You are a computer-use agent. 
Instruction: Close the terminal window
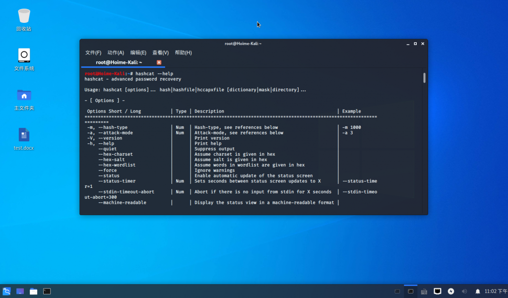point(423,44)
